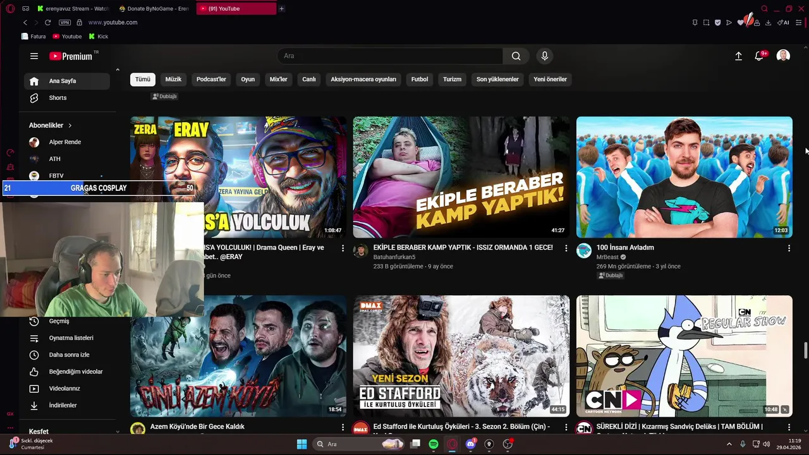
Task: Open options for SÜREKLİ DİZİ video
Action: pos(789,427)
